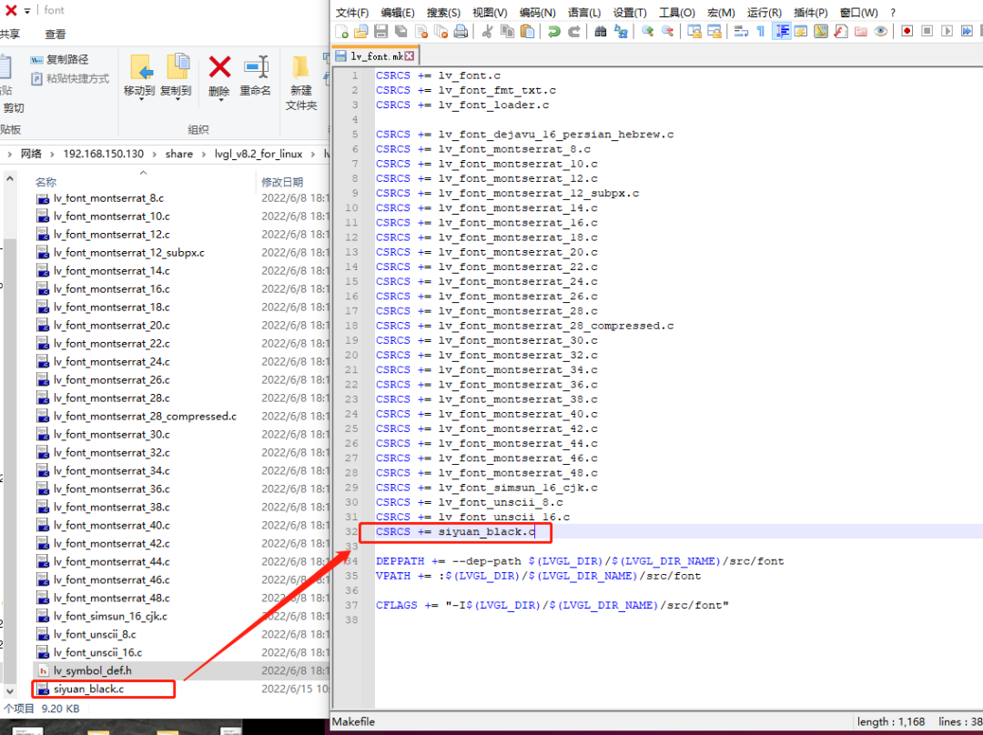The height and width of the screenshot is (735, 983).
Task: Click 粘贴快捷方式 in Explorer ribbon
Action: (69, 78)
